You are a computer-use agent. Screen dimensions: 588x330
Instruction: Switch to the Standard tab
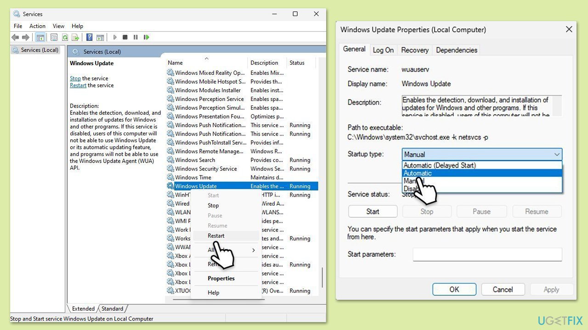click(113, 308)
